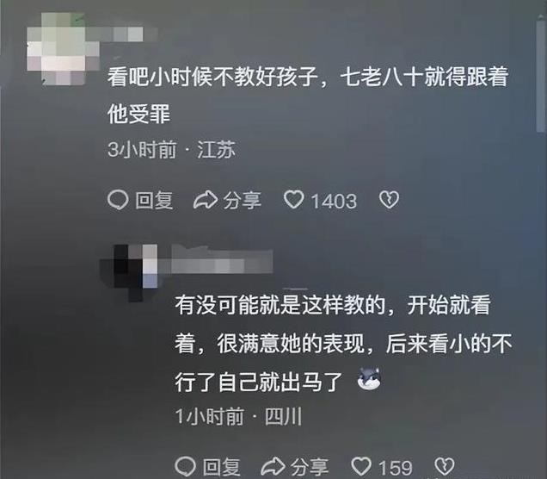Like the comment with 1403 likes
Viewport: 547px width, 479px height.
293,200
